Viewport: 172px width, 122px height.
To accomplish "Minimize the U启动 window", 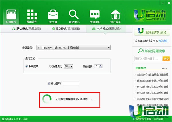I will (163, 3).
